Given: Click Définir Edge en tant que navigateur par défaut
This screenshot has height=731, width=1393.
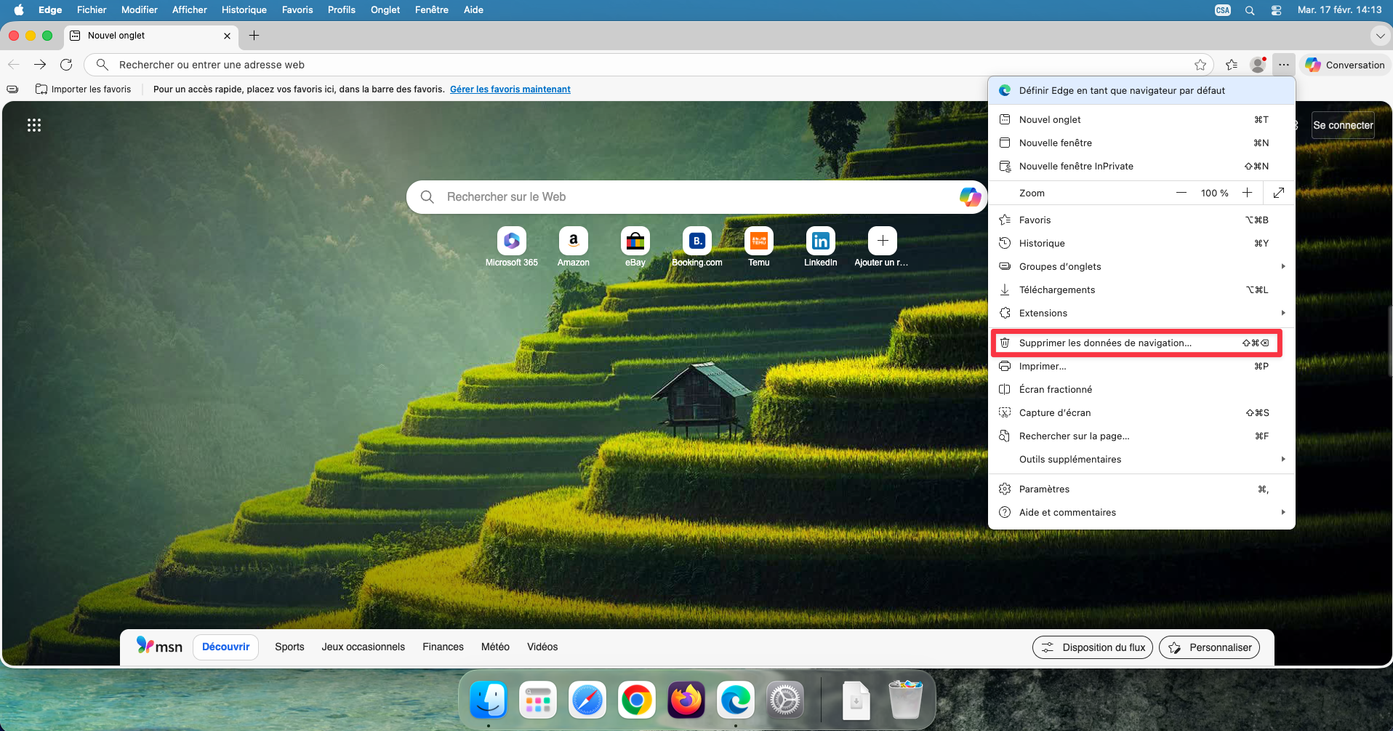Looking at the screenshot, I should 1142,90.
